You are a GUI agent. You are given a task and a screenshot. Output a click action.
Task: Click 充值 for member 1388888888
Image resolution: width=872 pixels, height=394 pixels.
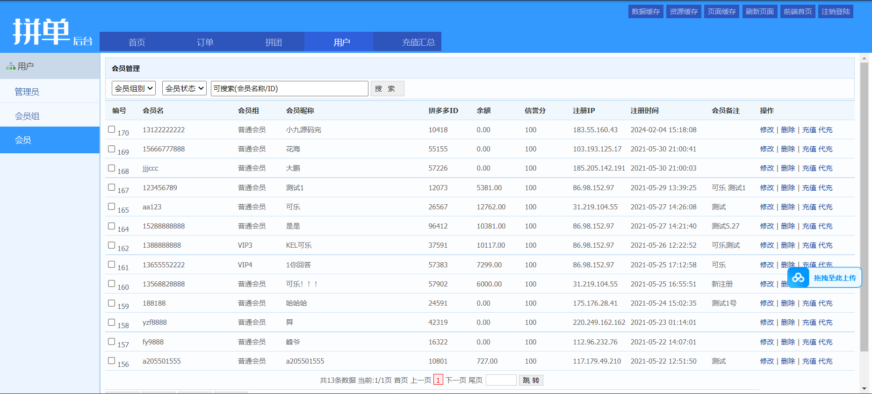tap(809, 245)
